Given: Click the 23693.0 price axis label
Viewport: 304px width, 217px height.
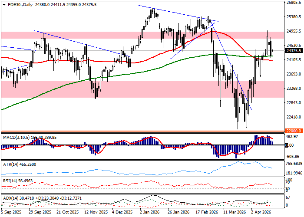Looking at the screenshot, I should [x=294, y=74].
